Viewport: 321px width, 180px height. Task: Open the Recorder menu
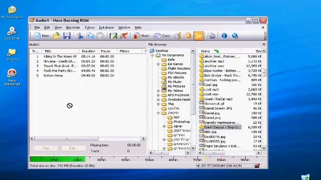pyautogui.click(x=73, y=27)
